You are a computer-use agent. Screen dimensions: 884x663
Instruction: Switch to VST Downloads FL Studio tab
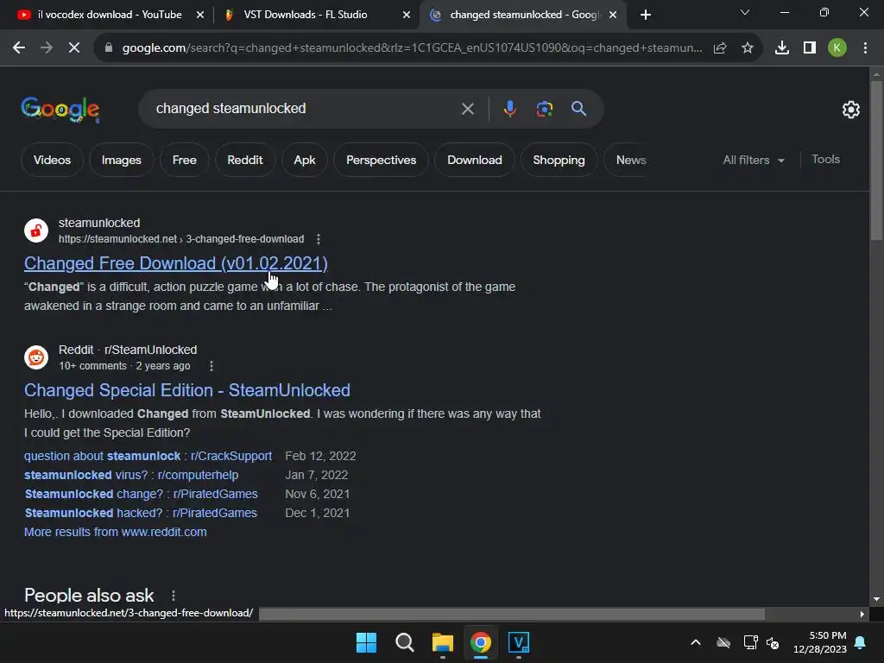point(305,15)
